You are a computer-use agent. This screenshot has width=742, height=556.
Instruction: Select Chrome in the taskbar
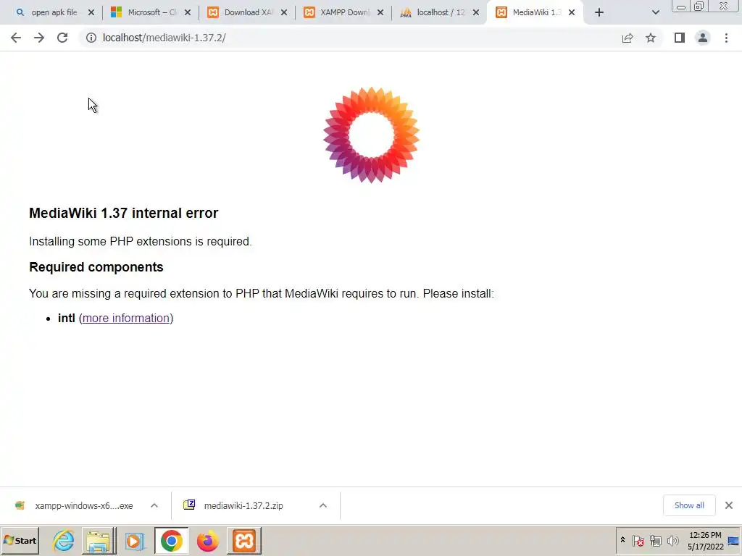(x=171, y=541)
